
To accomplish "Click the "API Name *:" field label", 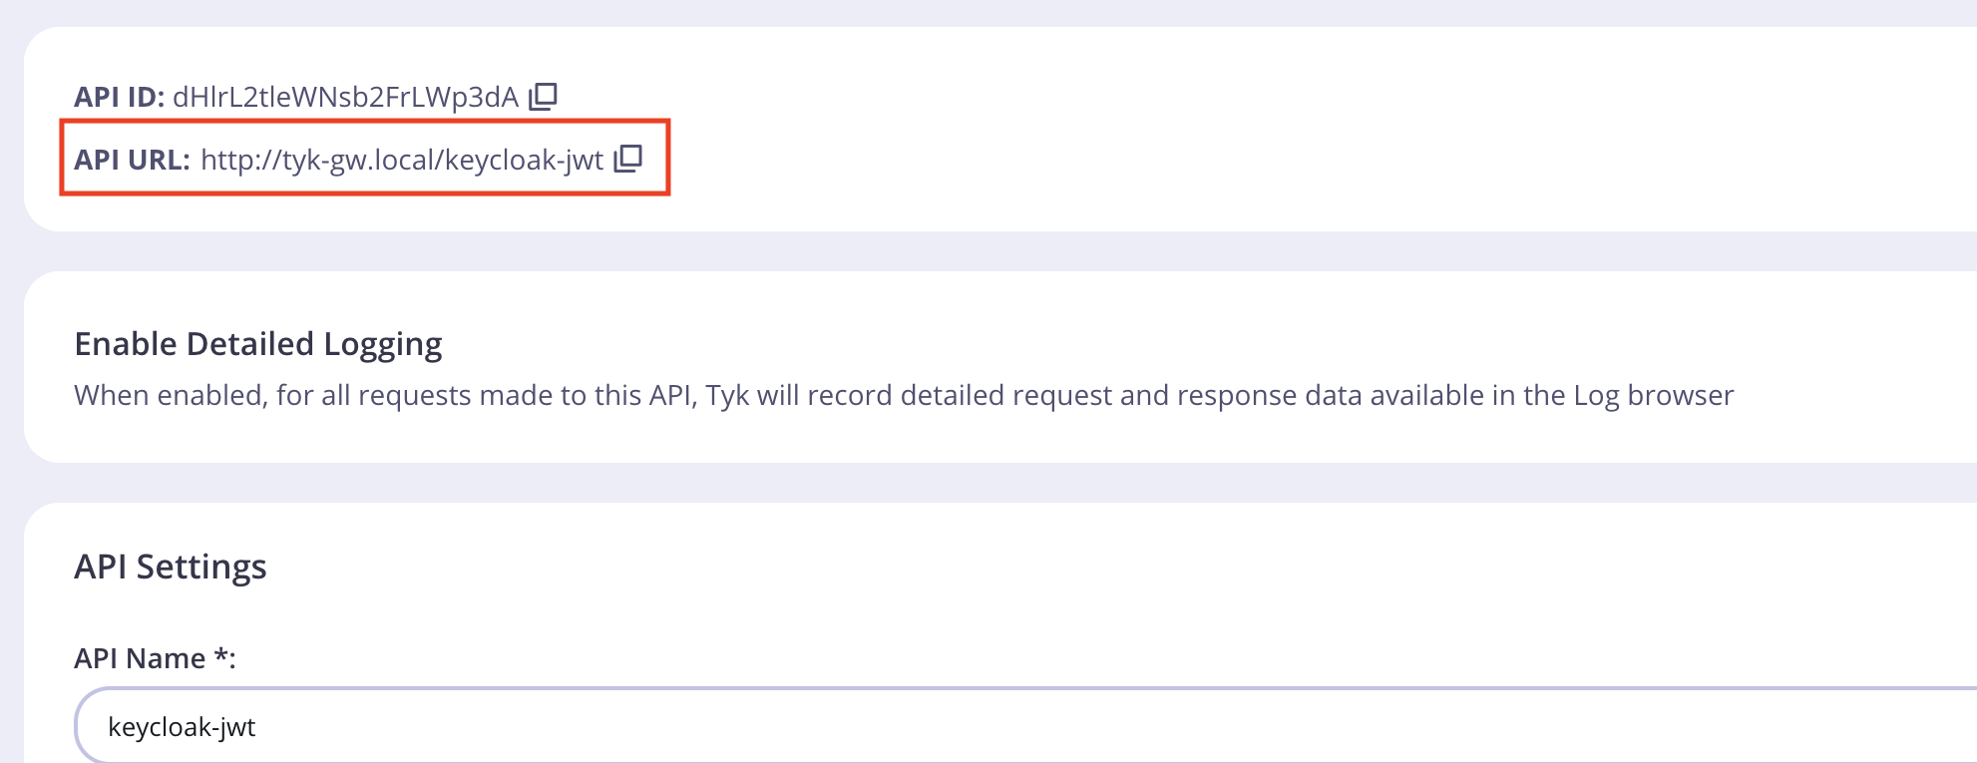I will (x=155, y=658).
